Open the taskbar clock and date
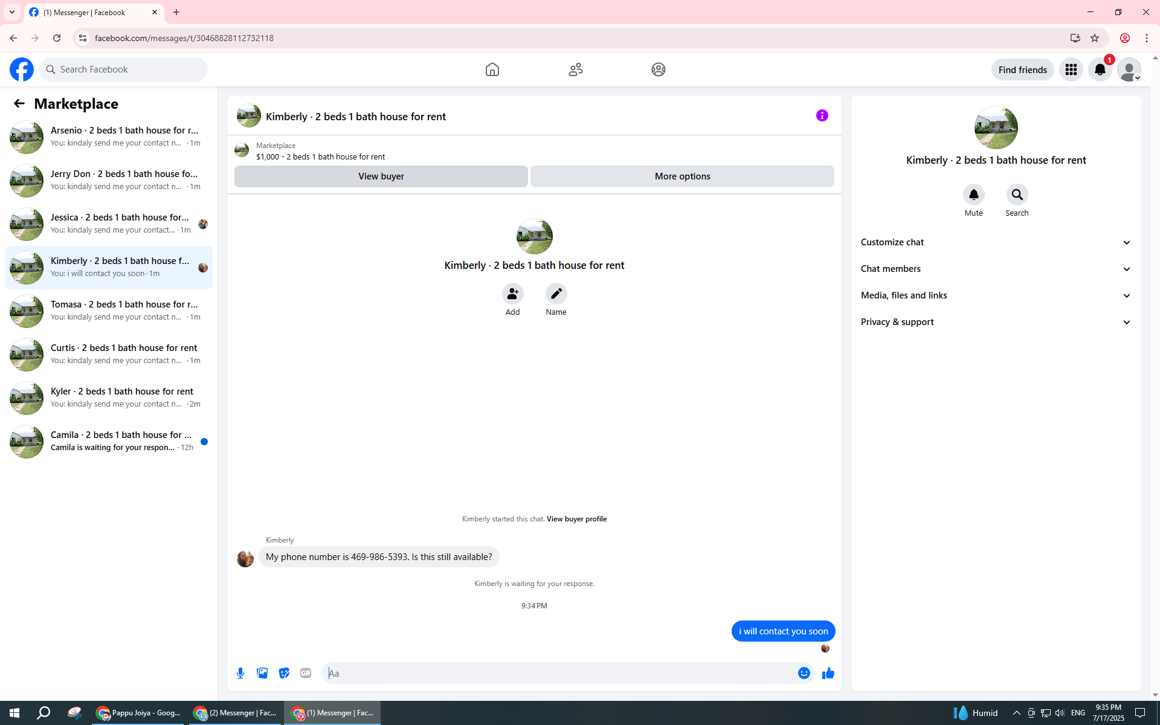The image size is (1160, 725). pos(1108,713)
